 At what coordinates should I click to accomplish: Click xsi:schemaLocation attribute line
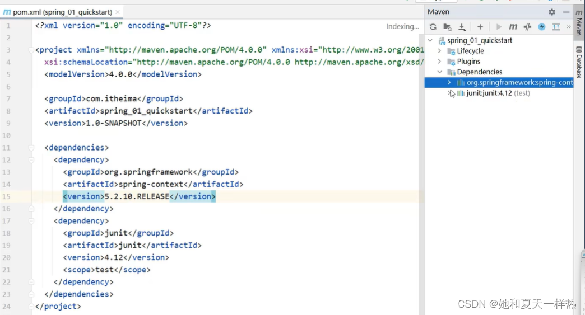(234, 62)
